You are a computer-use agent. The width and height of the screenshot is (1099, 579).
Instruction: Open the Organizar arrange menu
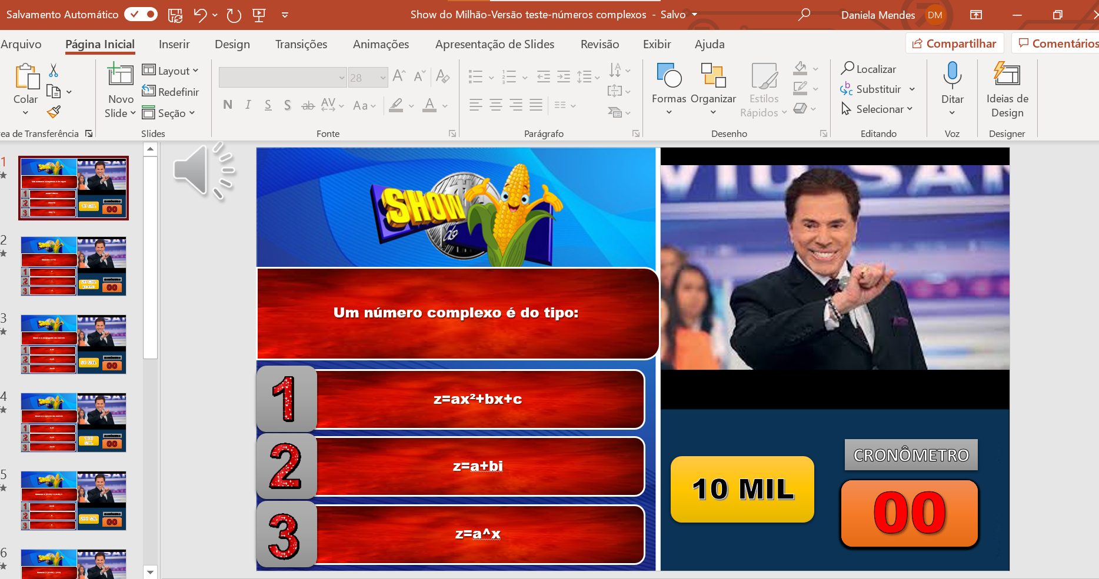pyautogui.click(x=713, y=88)
